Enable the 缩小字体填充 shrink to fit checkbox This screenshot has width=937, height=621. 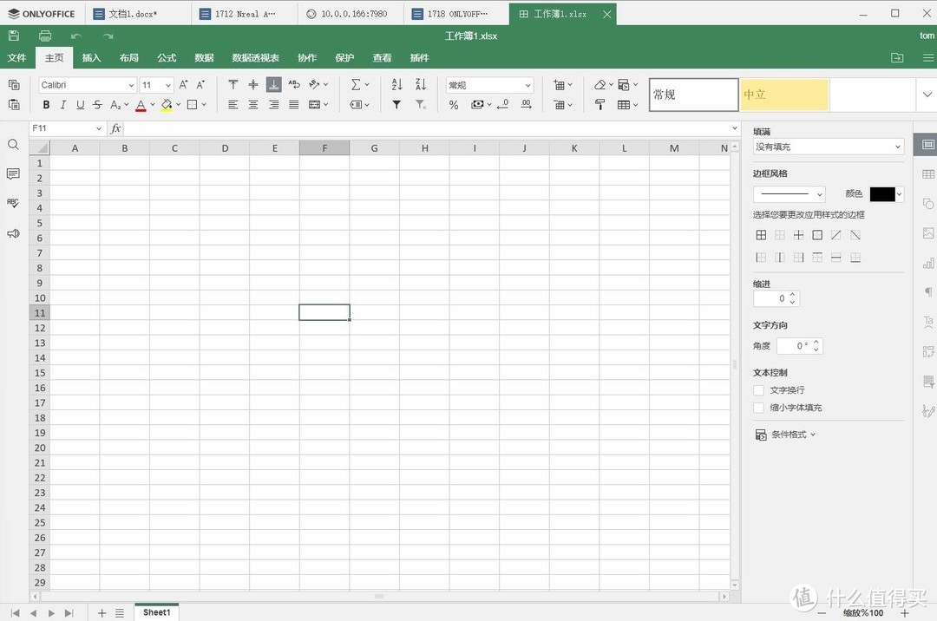tap(759, 408)
